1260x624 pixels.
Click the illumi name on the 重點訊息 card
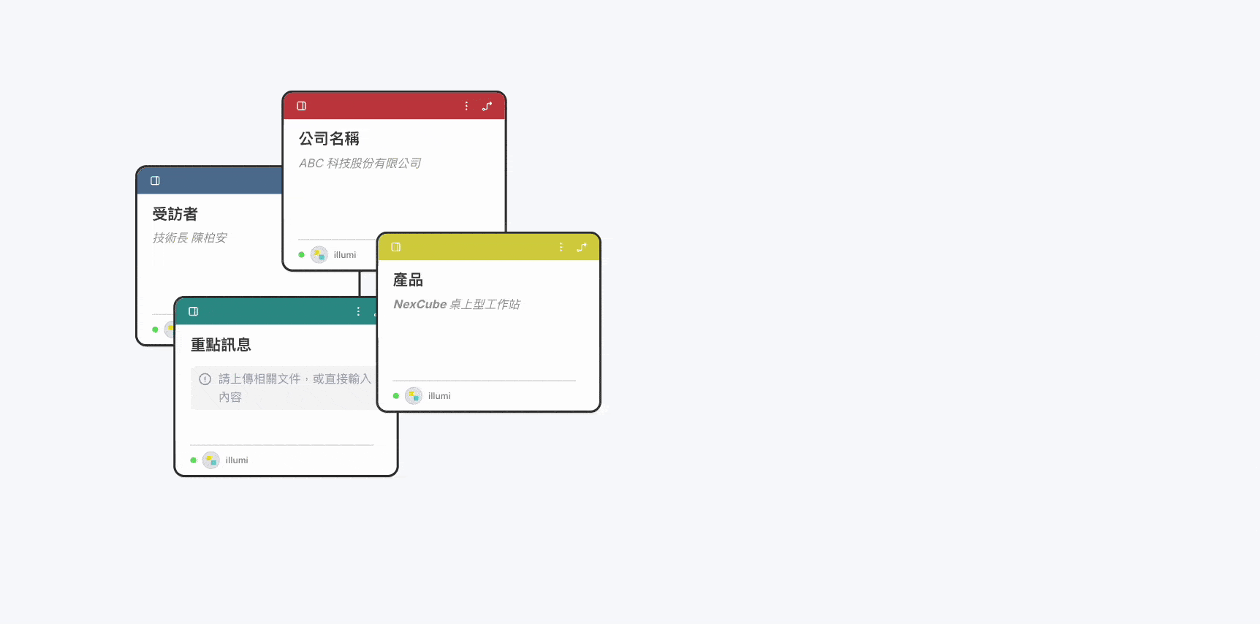[237, 460]
